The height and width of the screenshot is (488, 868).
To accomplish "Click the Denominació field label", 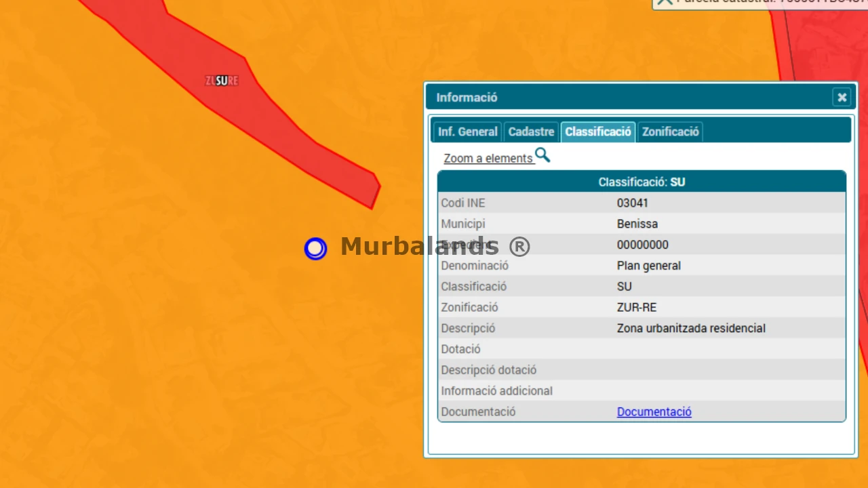I will pyautogui.click(x=475, y=266).
